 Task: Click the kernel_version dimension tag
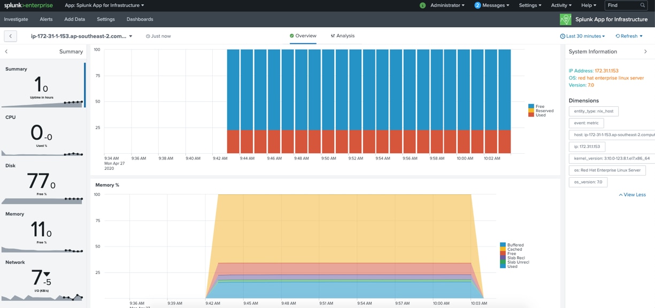(612, 158)
